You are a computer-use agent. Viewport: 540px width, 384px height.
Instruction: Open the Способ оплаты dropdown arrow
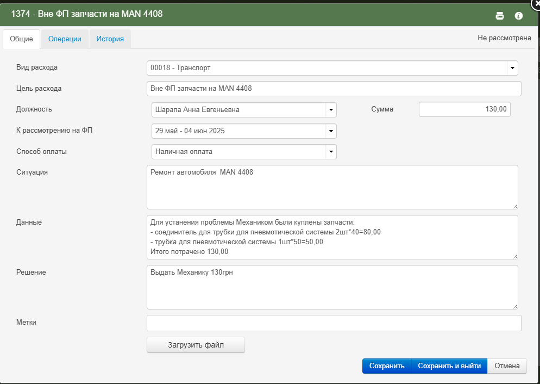point(331,152)
